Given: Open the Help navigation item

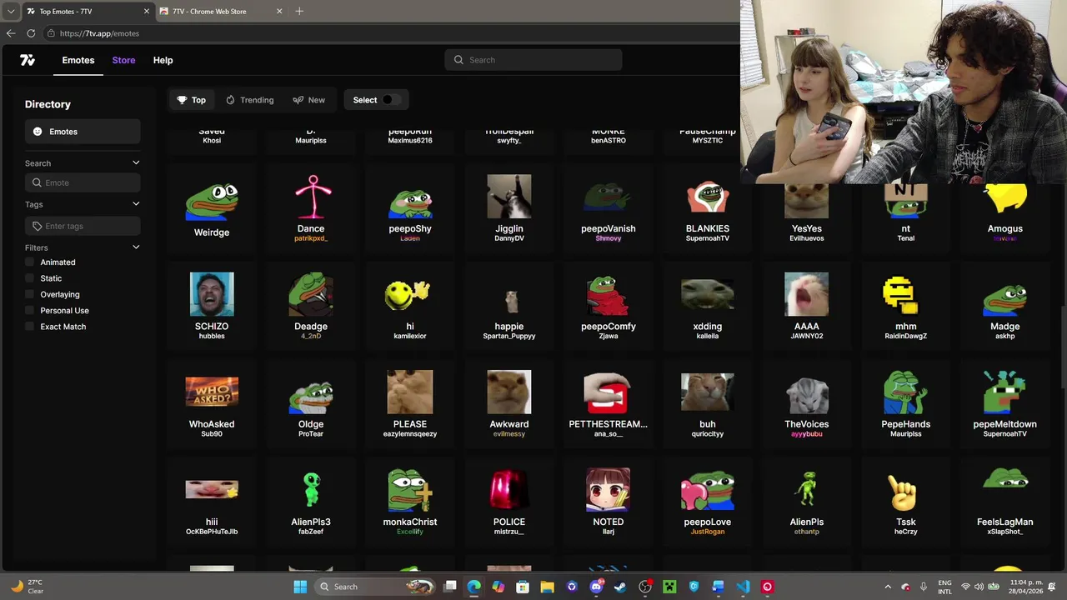Looking at the screenshot, I should (x=163, y=60).
